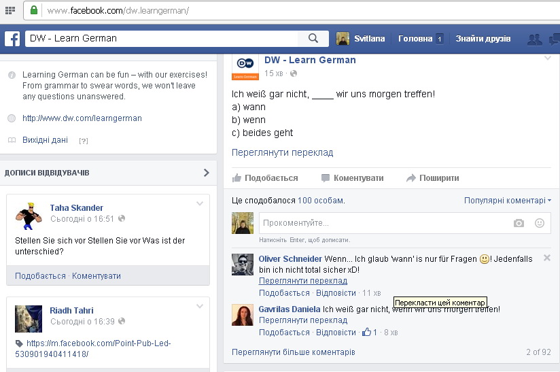Click the like count thumb on Gavrilas comment

tap(366, 332)
